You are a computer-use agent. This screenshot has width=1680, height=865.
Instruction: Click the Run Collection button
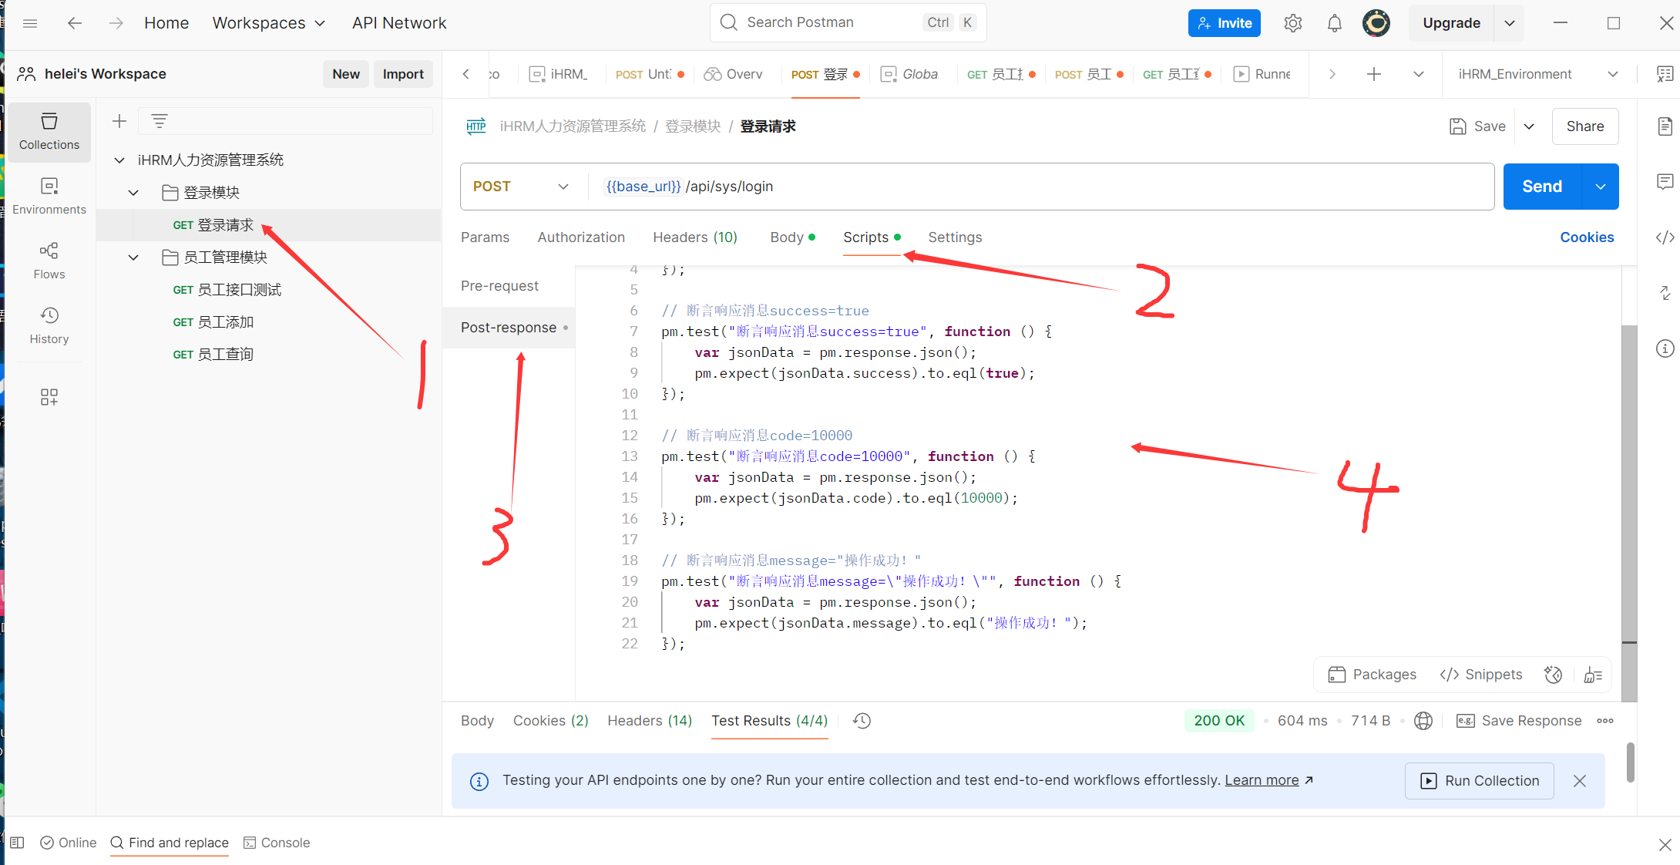[1480, 781]
